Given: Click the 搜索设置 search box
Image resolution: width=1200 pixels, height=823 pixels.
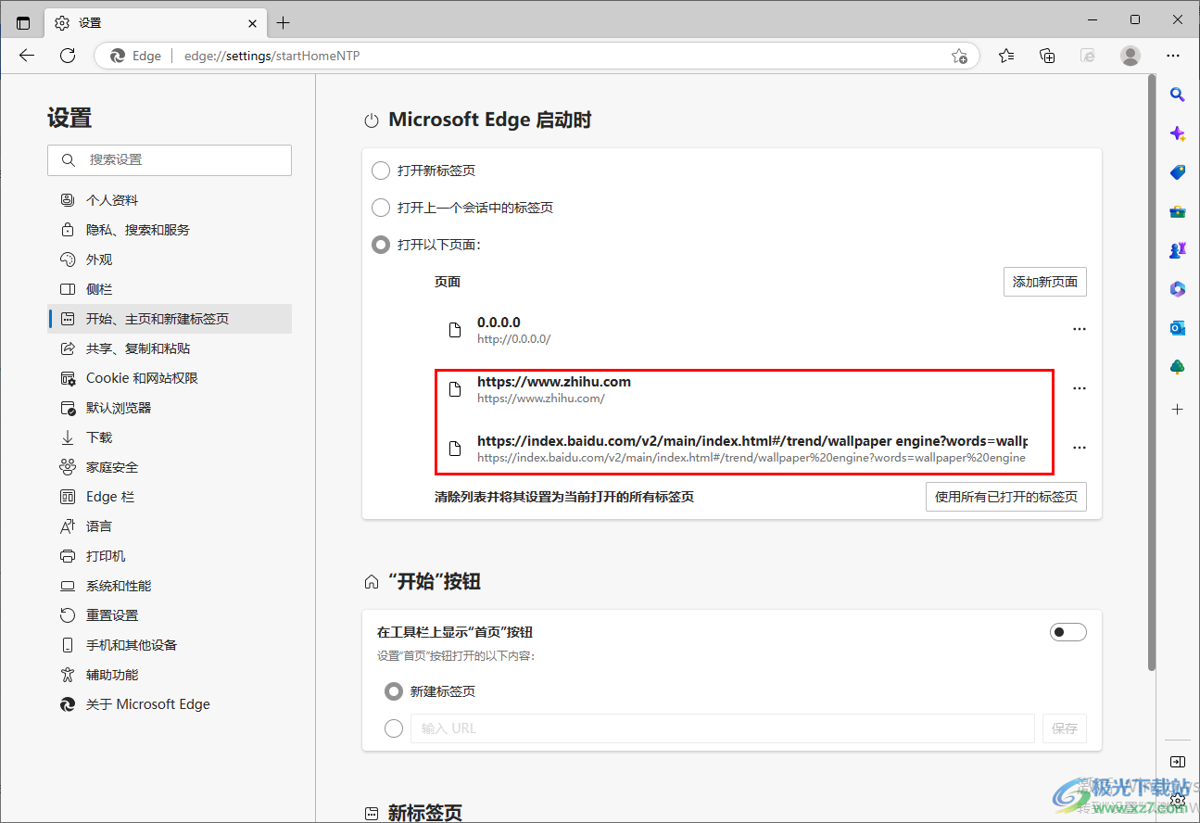Looking at the screenshot, I should 170,160.
